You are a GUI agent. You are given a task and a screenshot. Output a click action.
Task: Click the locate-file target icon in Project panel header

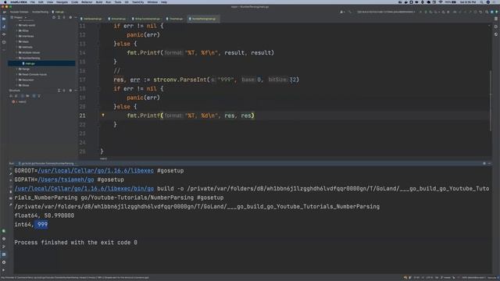pyautogui.click(x=54, y=17)
